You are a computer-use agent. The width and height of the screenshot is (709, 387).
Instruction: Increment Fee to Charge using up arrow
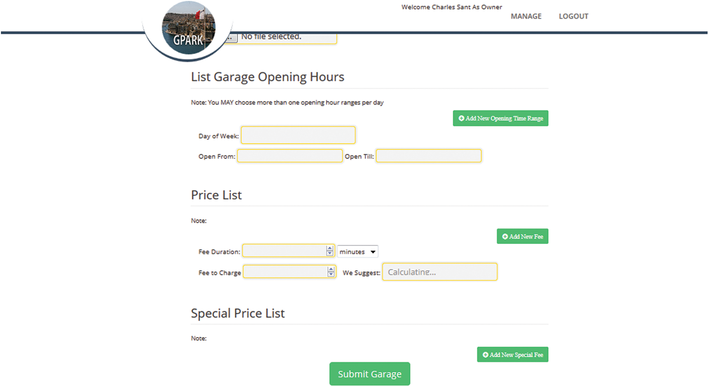pyautogui.click(x=331, y=269)
